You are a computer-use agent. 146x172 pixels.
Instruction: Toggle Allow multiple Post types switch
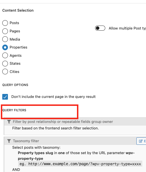coord(100,28)
